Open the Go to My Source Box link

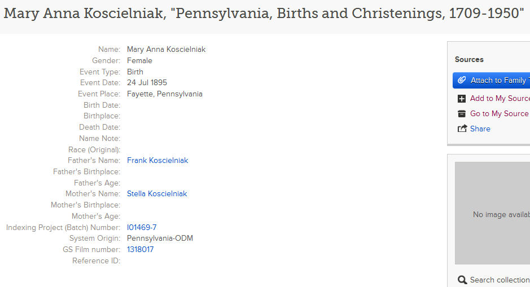coord(500,114)
